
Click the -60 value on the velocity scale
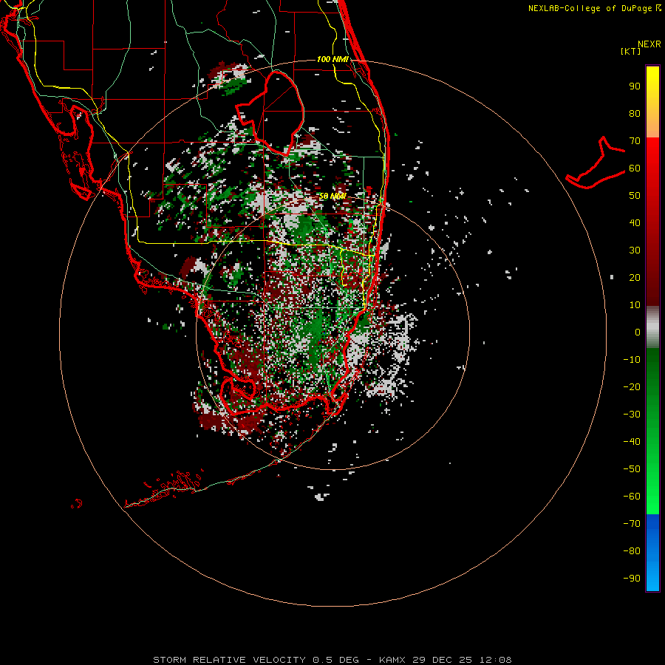coord(632,497)
